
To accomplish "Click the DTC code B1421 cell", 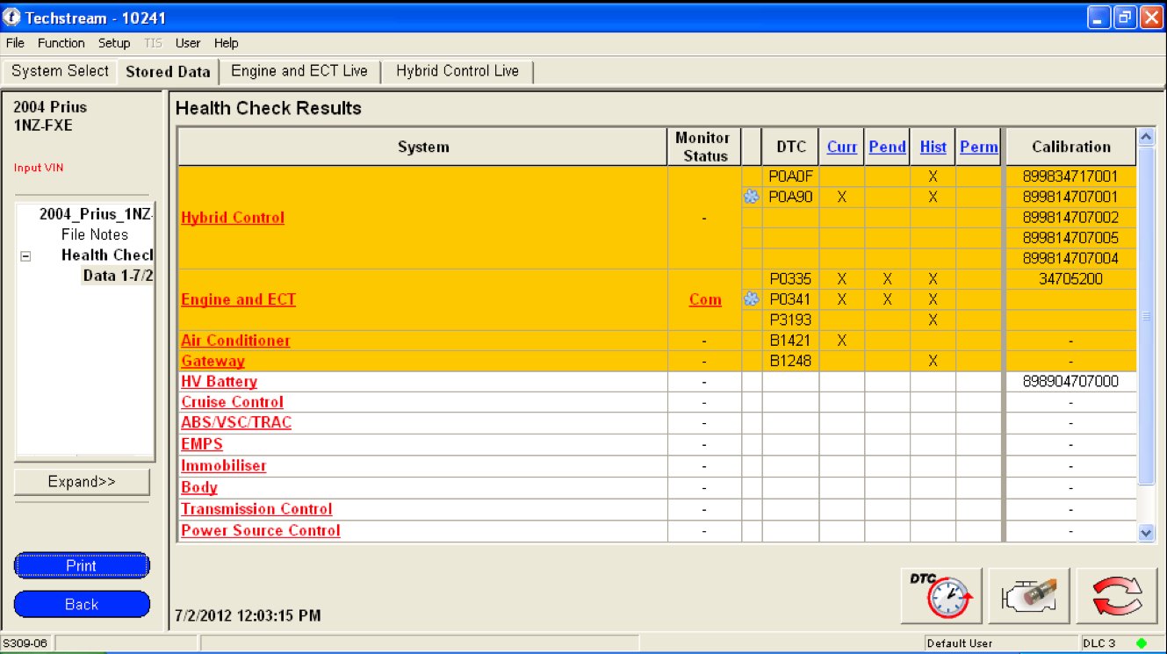I will 790,341.
